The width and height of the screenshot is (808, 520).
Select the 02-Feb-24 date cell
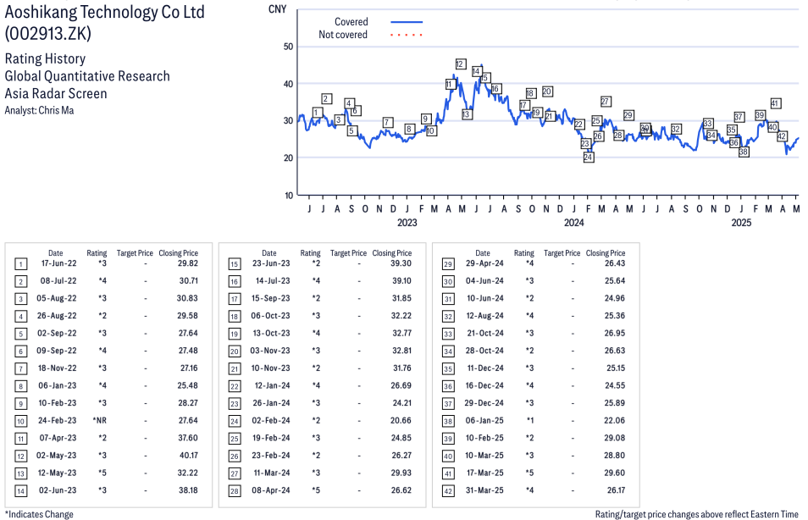tap(271, 421)
